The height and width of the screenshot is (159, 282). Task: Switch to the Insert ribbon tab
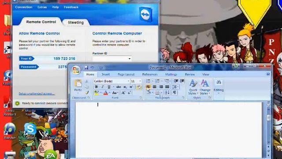click(x=106, y=74)
